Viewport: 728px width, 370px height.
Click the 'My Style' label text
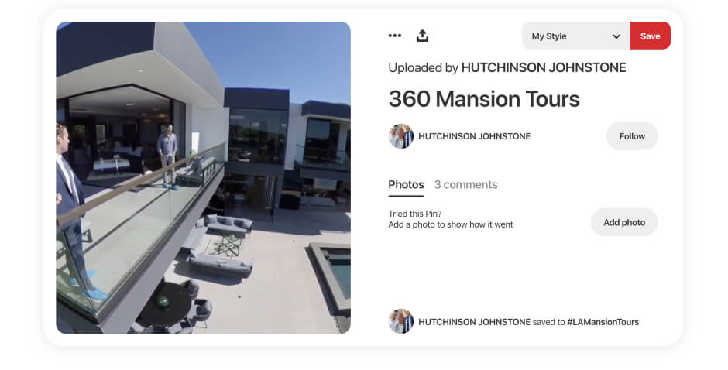(x=549, y=36)
